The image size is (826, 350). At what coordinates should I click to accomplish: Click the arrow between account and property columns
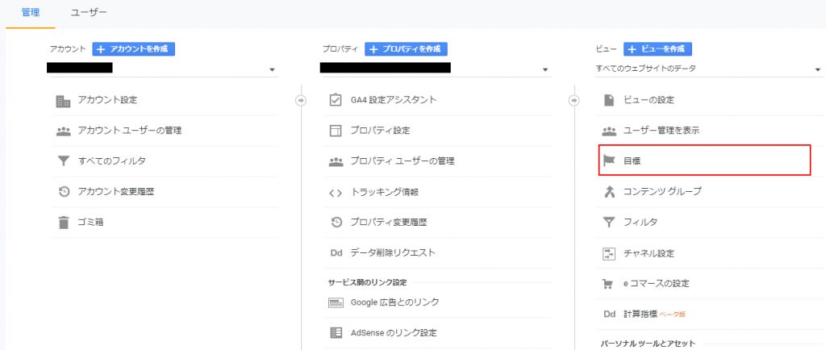[301, 101]
